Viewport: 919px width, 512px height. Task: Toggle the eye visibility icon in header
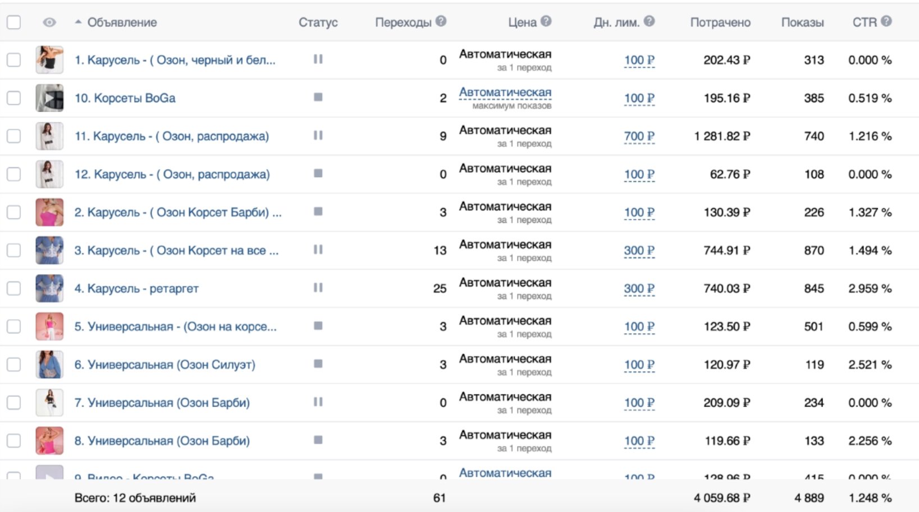click(49, 22)
